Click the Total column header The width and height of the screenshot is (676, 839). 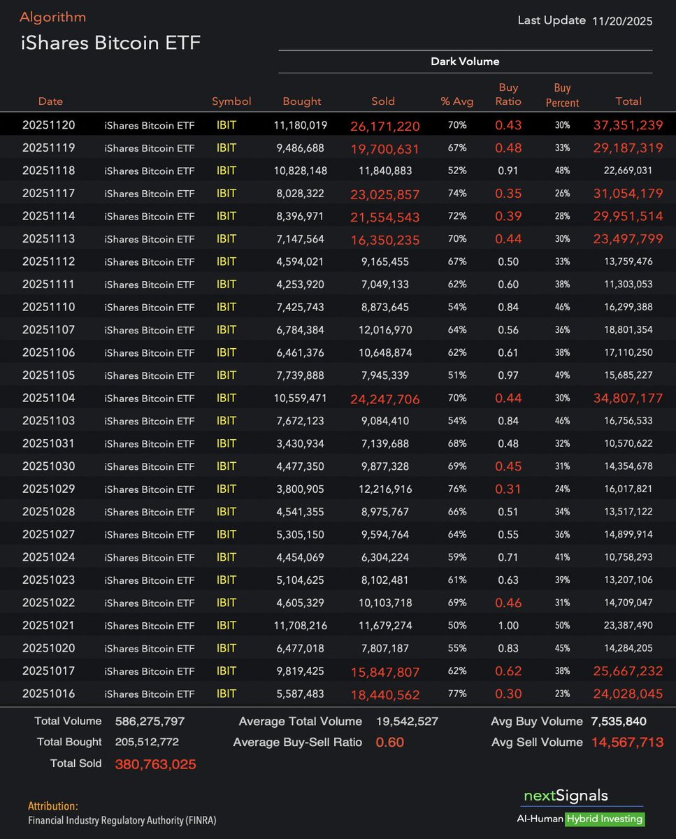point(628,101)
